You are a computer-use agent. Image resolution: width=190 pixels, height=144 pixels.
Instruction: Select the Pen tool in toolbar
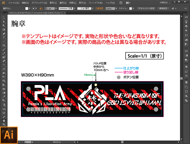pos(4,34)
